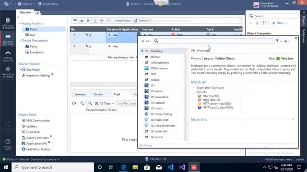307x172 pixels.
Task: Open Security Policies view
Action: 8,40
